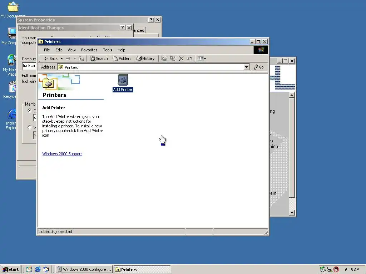Switch to Windows 2000 Configure taskbar button
The width and height of the screenshot is (366, 274).
84,270
